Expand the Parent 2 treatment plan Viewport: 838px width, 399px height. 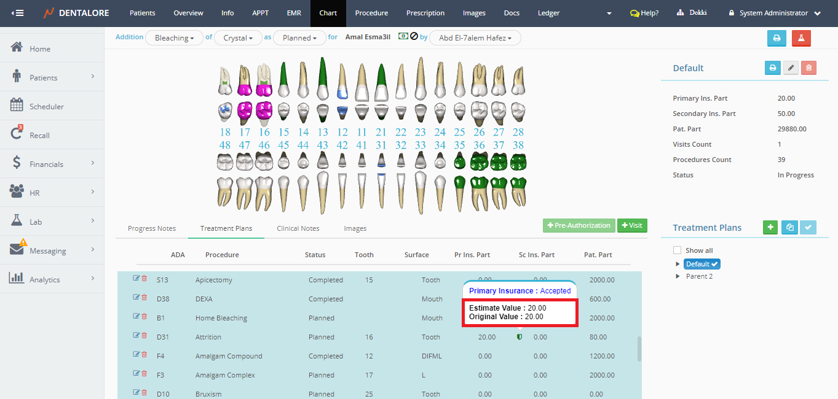(x=678, y=276)
